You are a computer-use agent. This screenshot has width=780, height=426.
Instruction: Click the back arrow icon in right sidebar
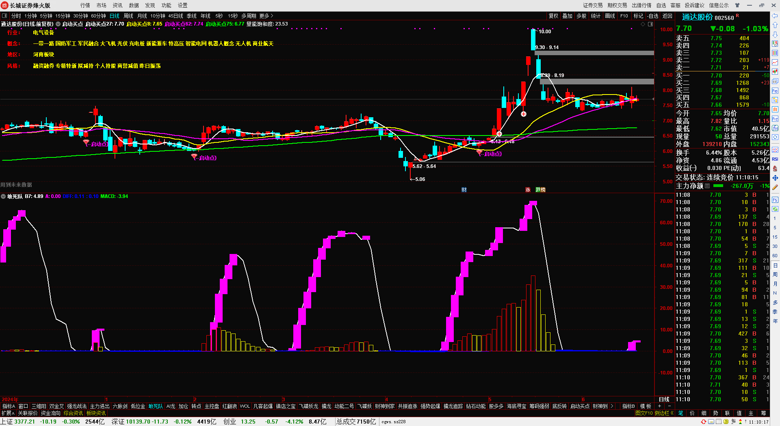775,16
